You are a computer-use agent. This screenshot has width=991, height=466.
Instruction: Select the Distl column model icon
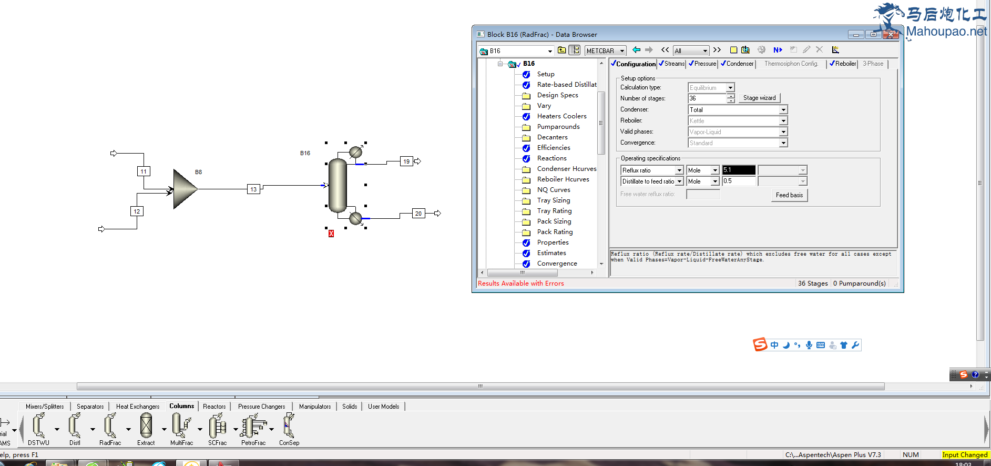(75, 426)
